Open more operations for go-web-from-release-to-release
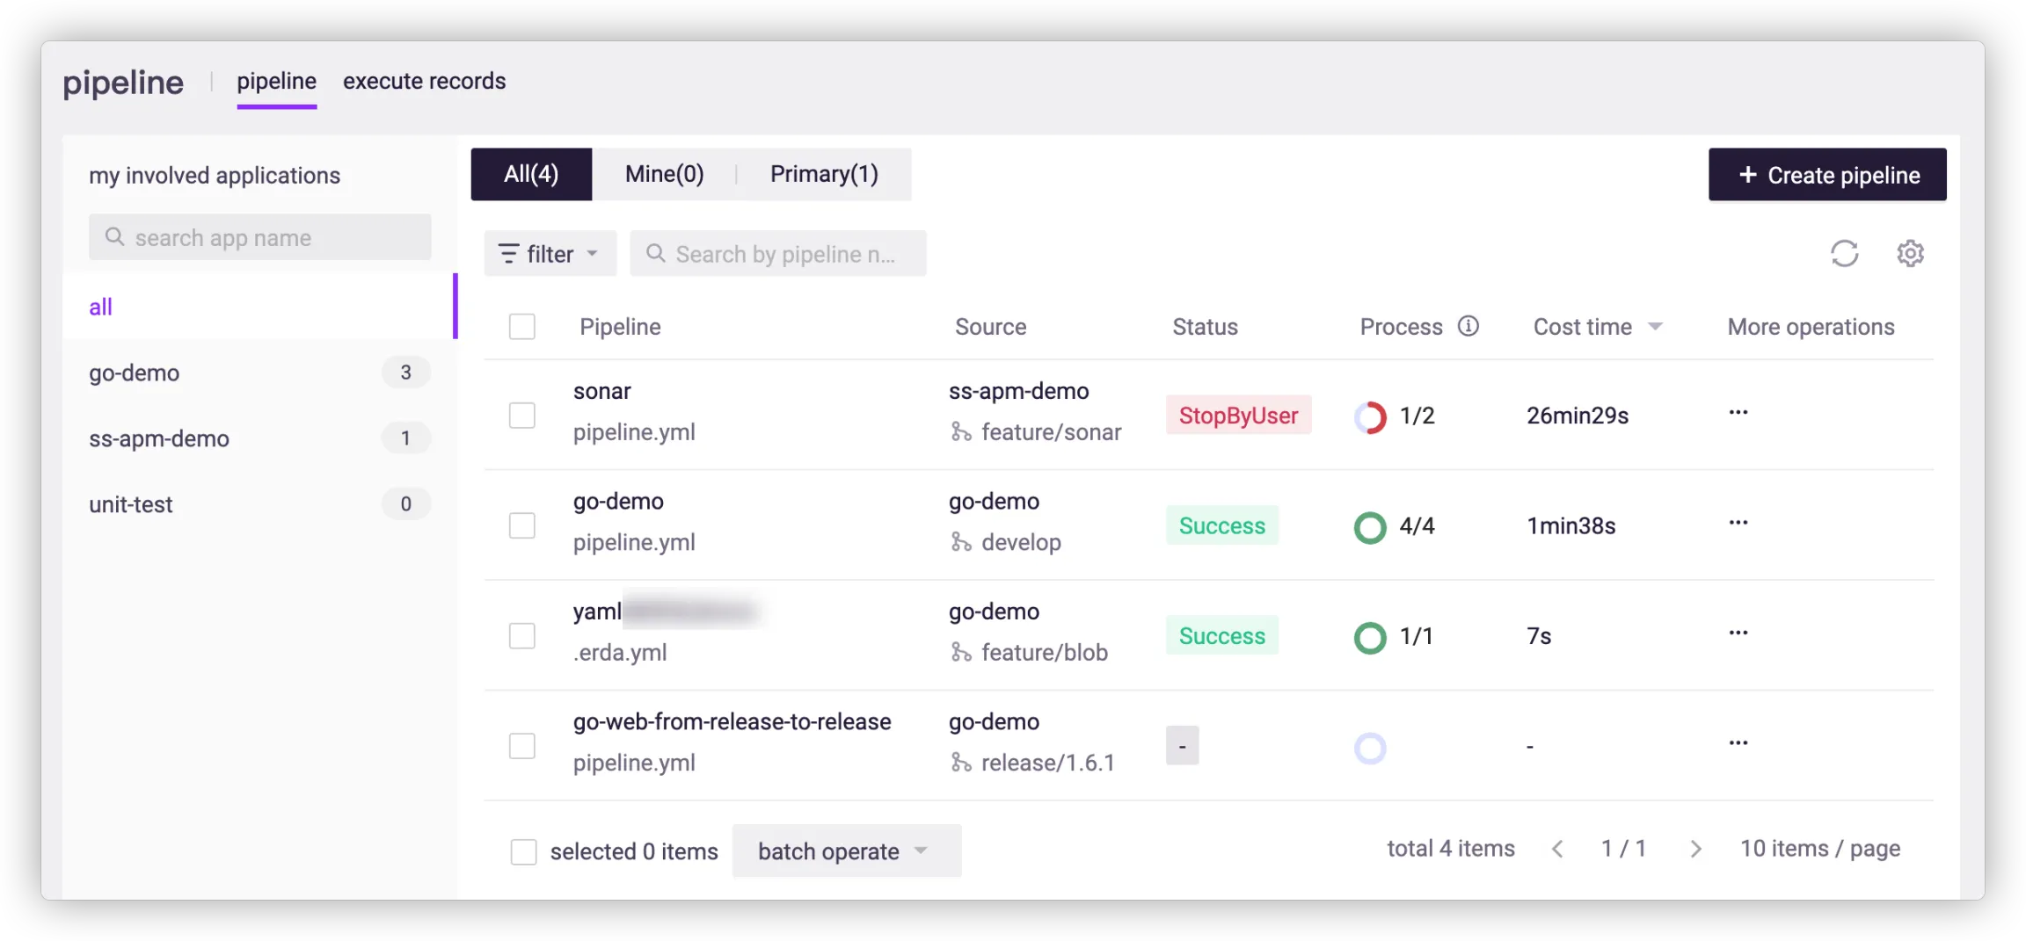The width and height of the screenshot is (2026, 941). (x=1738, y=743)
